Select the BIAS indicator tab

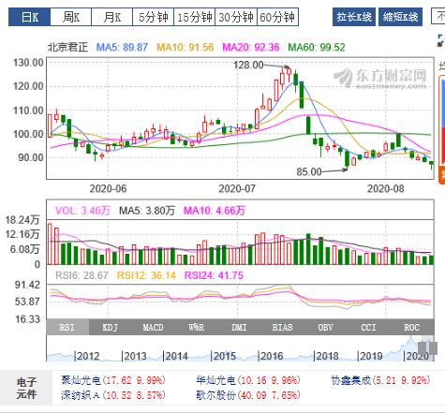click(x=282, y=327)
